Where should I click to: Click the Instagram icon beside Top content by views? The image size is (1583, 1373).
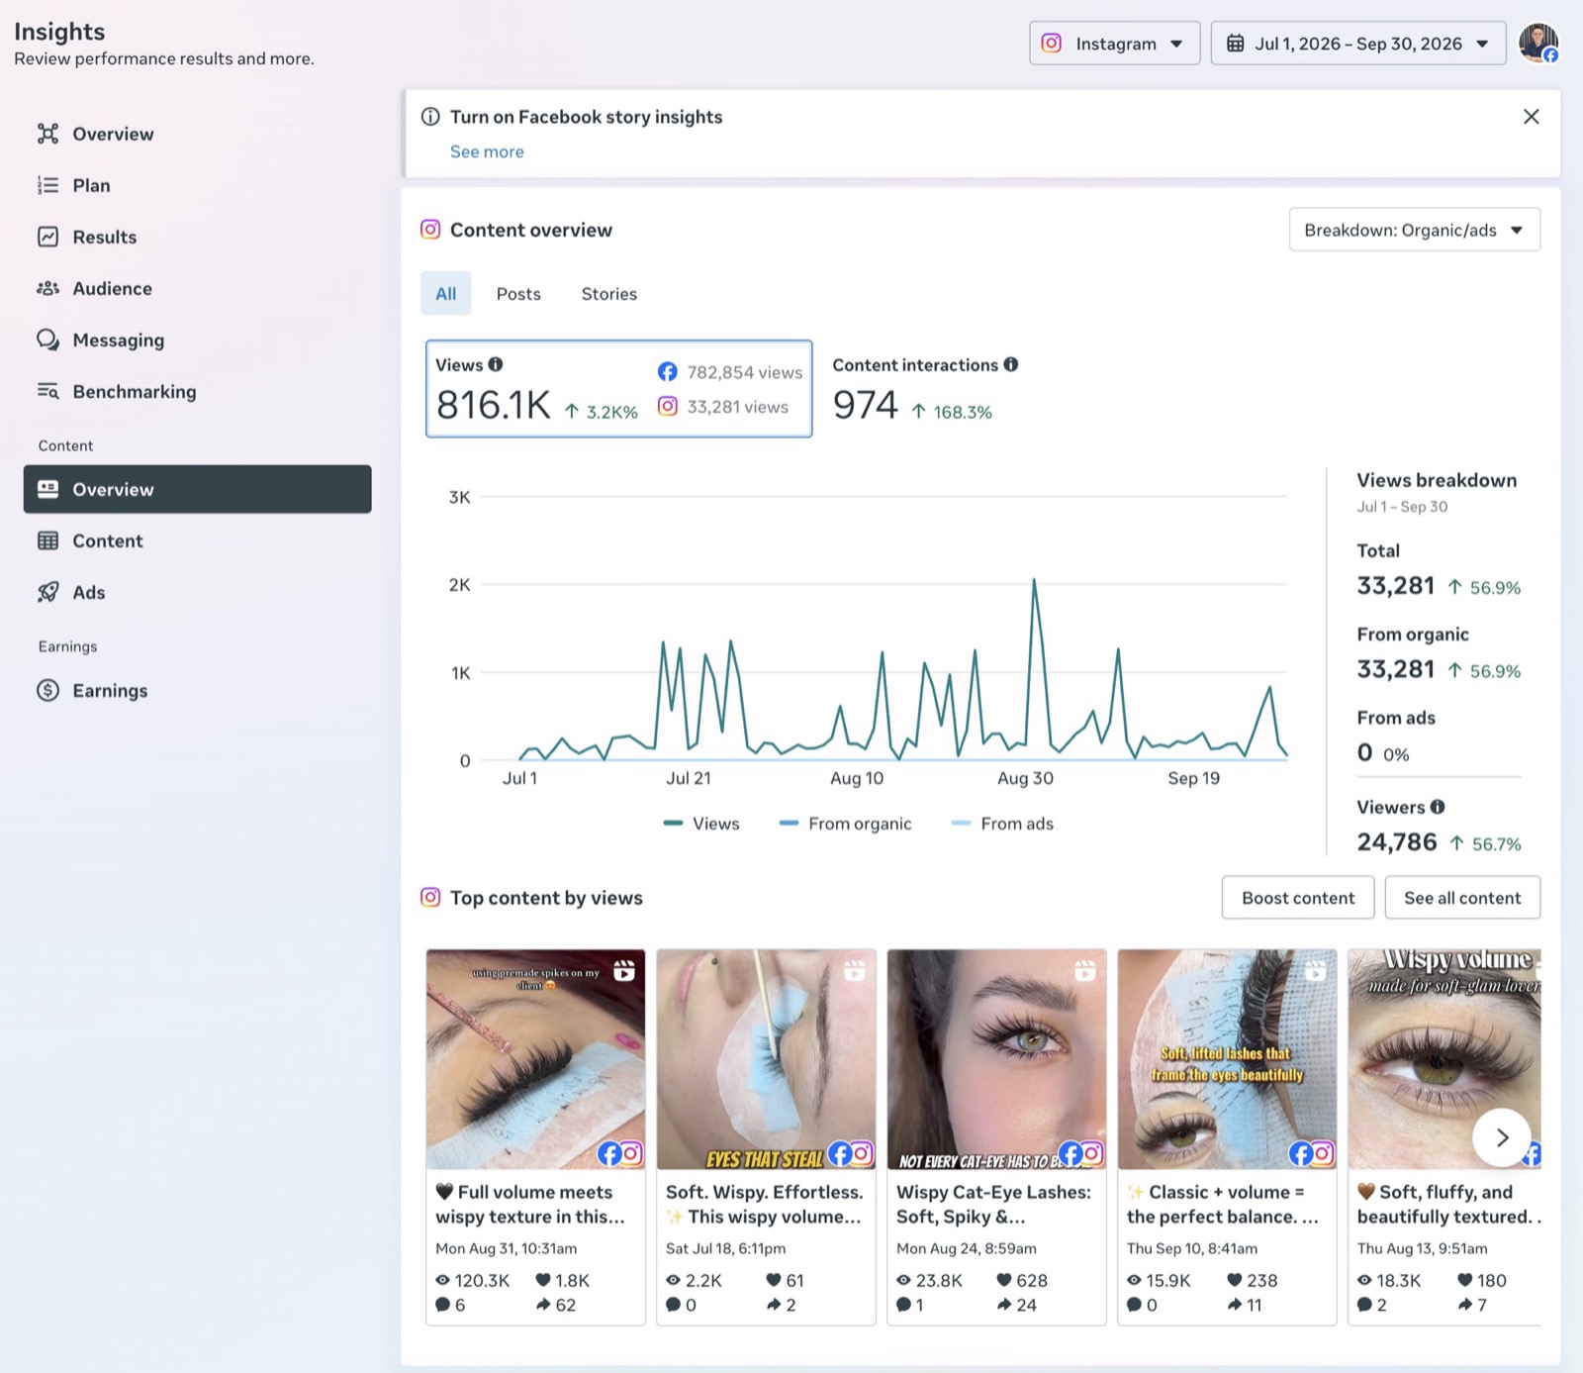[430, 898]
